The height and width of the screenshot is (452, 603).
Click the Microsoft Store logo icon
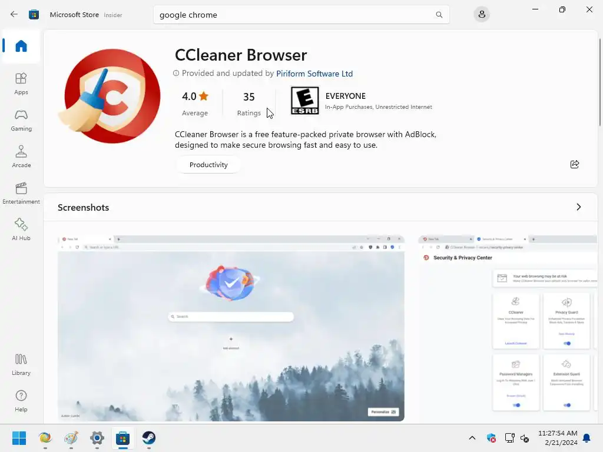[x=34, y=15]
